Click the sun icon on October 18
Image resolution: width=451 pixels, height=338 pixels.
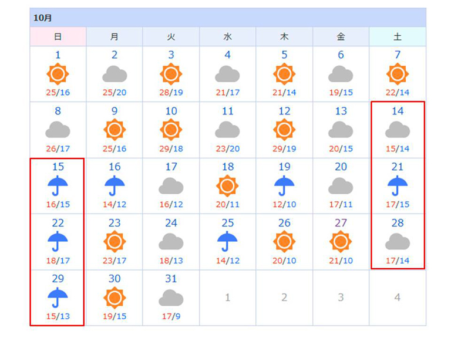(227, 186)
